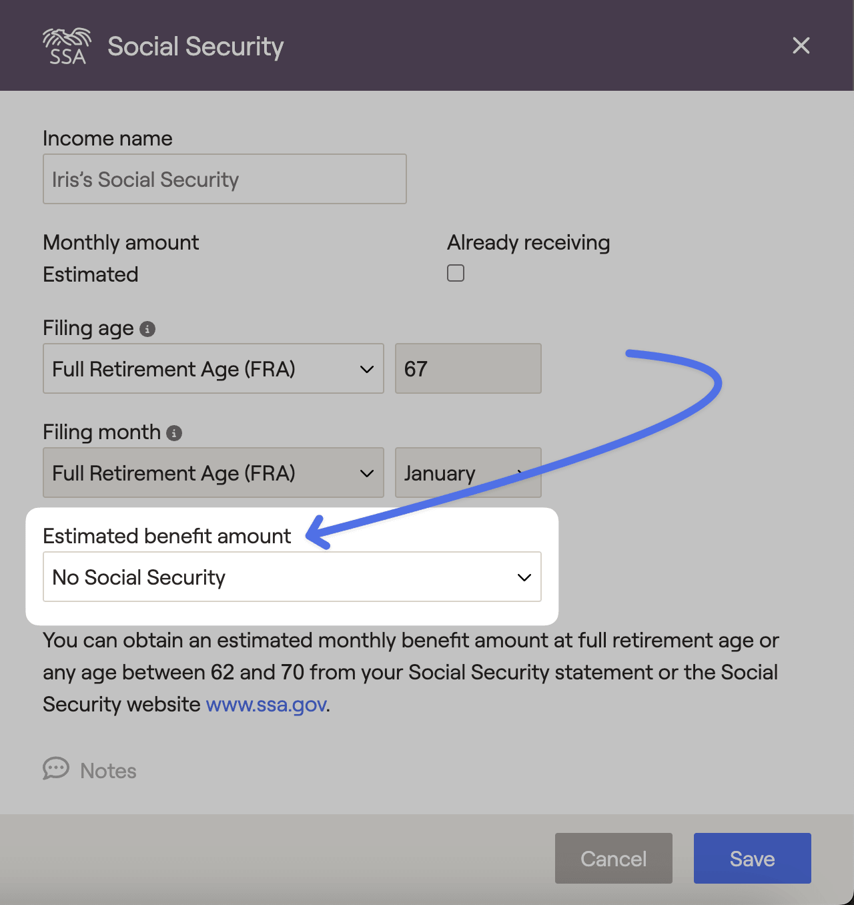
Task: Click the filing age number field 67
Action: 468,368
